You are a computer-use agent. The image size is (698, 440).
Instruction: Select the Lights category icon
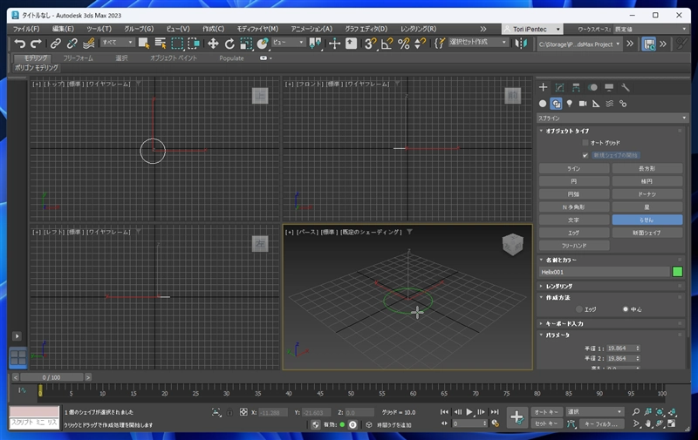point(570,104)
